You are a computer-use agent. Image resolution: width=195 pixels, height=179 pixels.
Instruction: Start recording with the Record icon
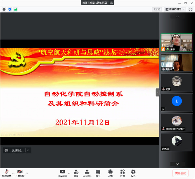tap(110, 173)
